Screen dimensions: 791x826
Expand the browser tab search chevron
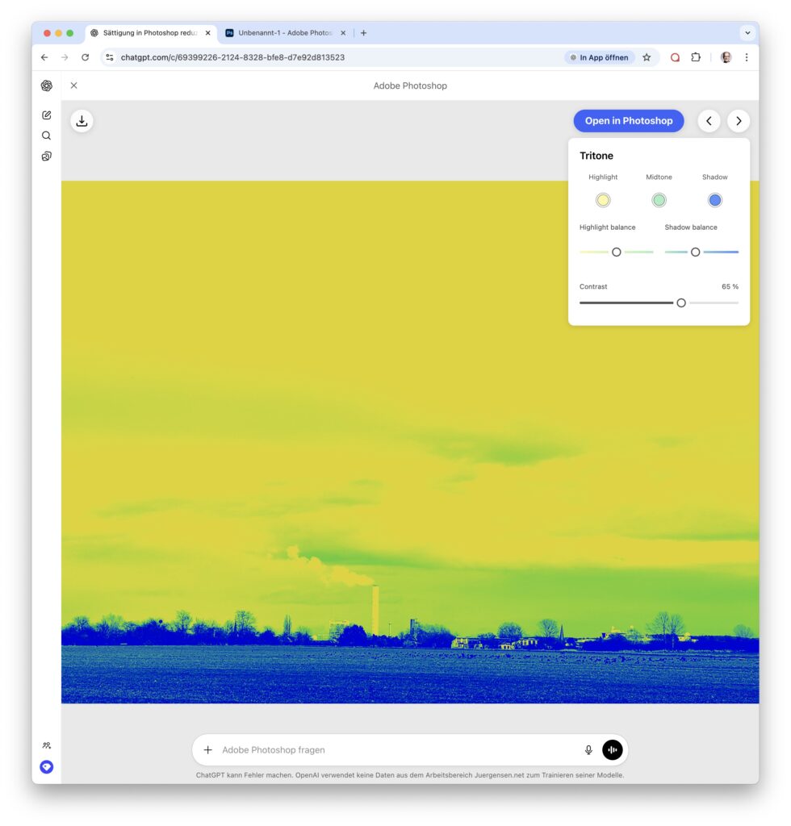click(x=747, y=33)
